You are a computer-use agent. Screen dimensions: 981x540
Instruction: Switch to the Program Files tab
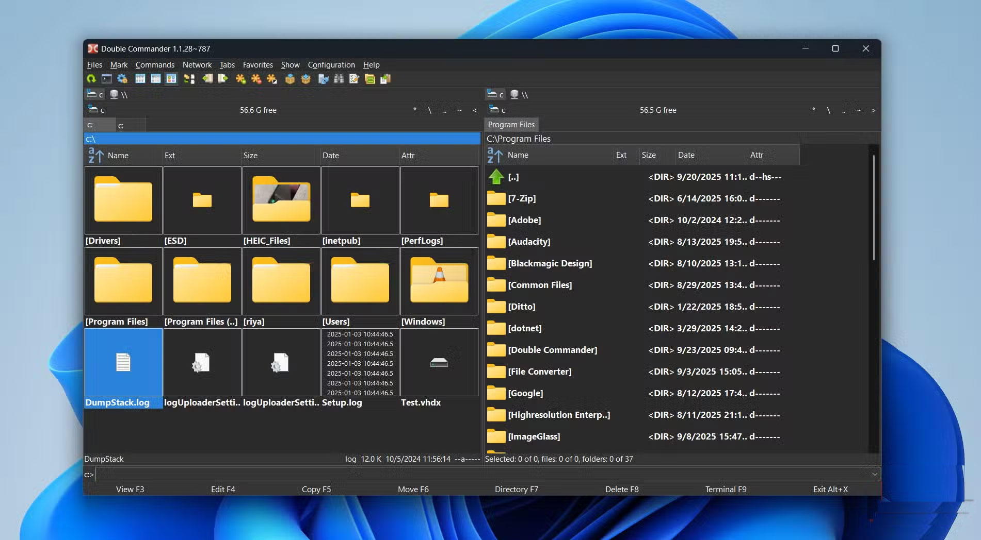[511, 124]
